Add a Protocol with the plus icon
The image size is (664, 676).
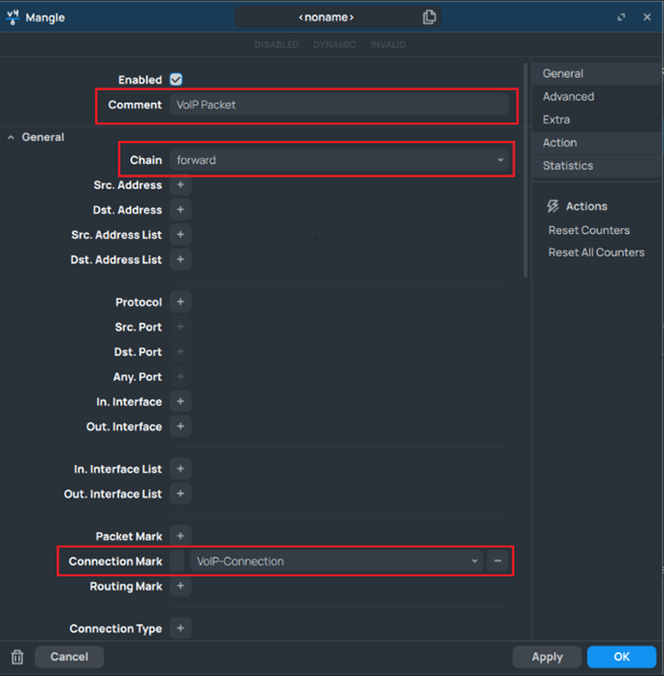coord(181,302)
